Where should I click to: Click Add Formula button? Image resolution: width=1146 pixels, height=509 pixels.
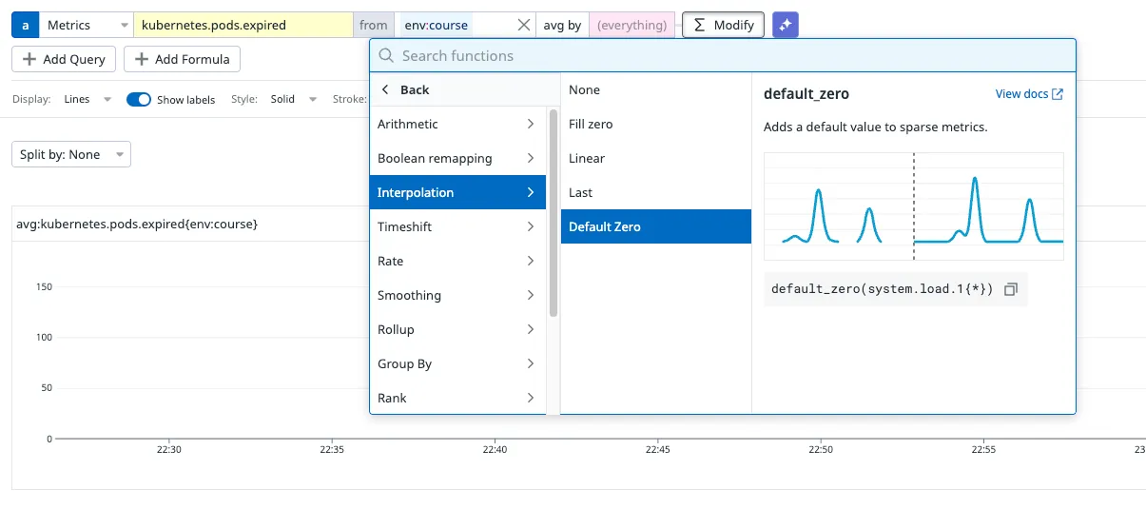click(x=183, y=59)
